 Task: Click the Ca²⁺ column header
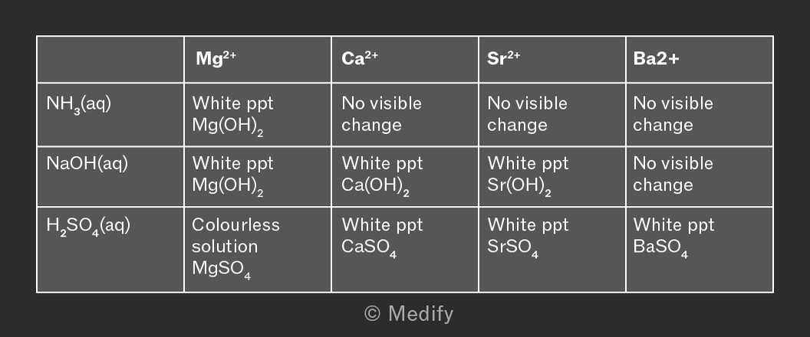[x=404, y=59]
